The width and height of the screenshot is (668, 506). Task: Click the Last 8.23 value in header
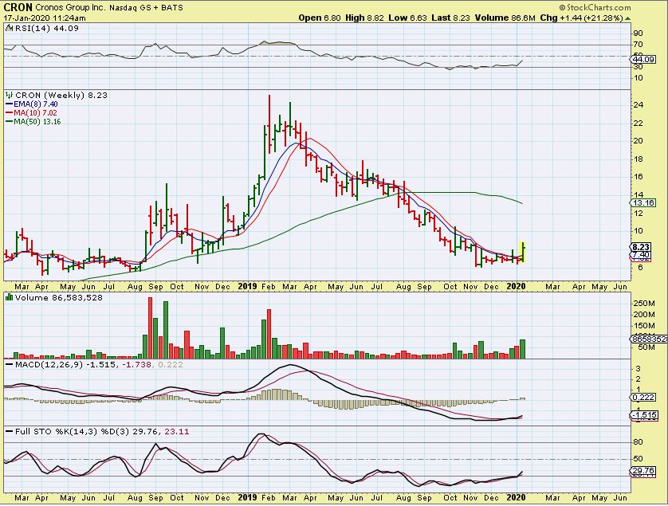pos(452,18)
